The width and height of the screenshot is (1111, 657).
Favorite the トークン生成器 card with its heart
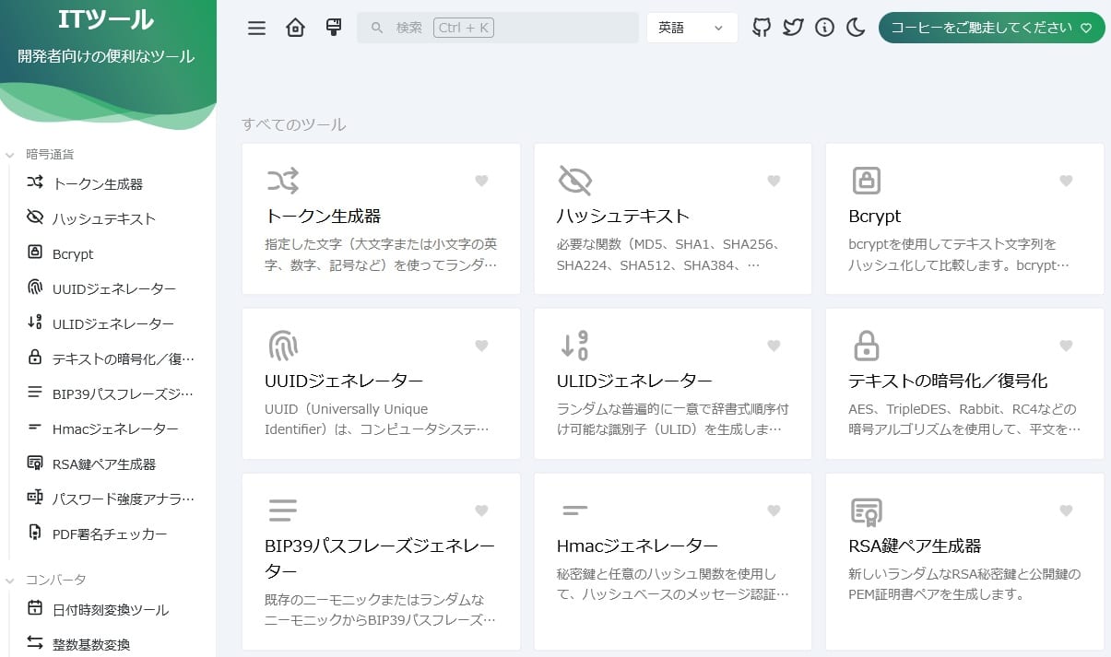[x=481, y=181]
